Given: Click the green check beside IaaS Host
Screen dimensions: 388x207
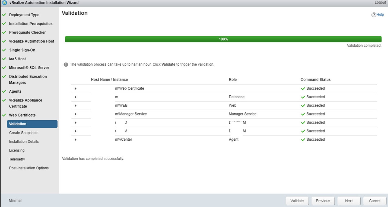Looking at the screenshot, I should pos(4,59).
